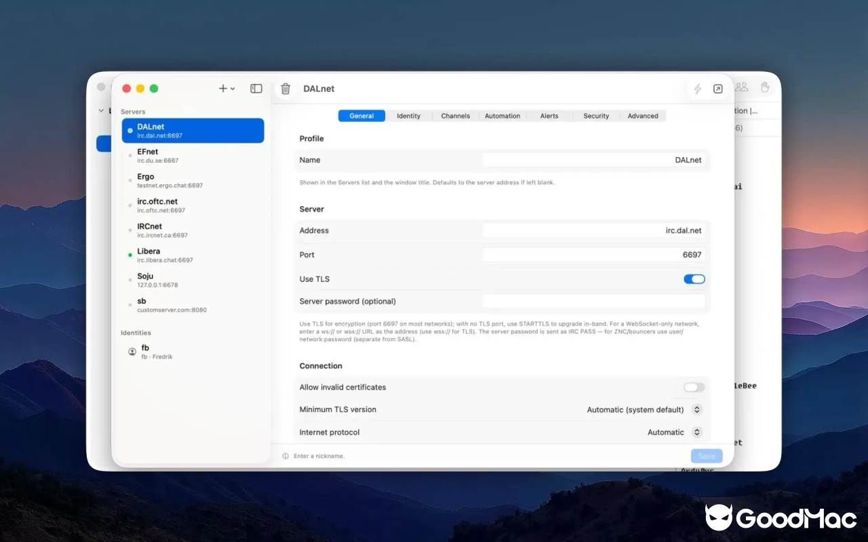Focus the profile Name field
The width and height of the screenshot is (868, 542).
(x=594, y=160)
